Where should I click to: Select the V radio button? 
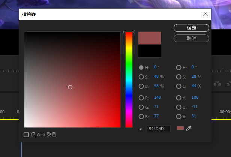178,116
